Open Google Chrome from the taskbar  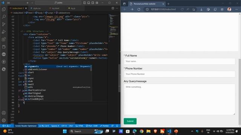tap(142, 131)
